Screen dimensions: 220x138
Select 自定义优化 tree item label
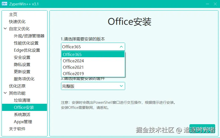coord(19,29)
